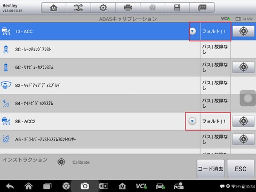Expand fault details for 8B - ACC2
256x192 pixels.
click(192, 121)
